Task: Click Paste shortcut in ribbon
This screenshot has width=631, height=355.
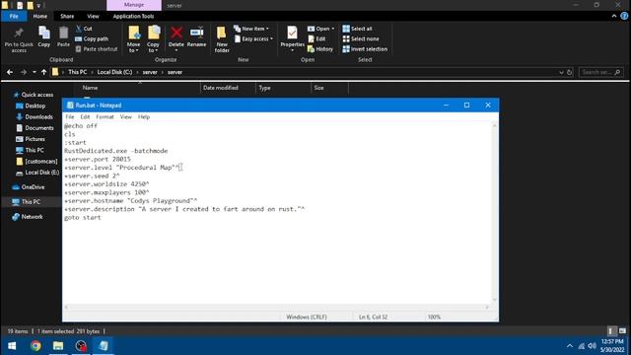Action: point(97,49)
